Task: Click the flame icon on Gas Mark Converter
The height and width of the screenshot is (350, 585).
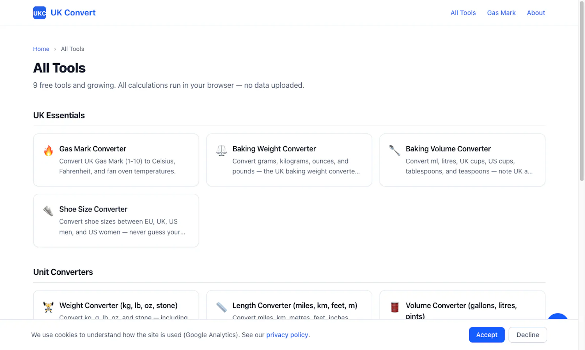Action: [48, 150]
